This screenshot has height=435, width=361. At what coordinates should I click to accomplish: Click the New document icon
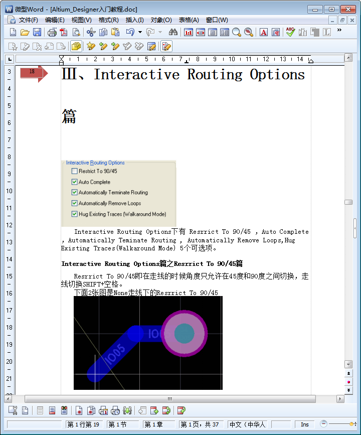[x=13, y=32]
